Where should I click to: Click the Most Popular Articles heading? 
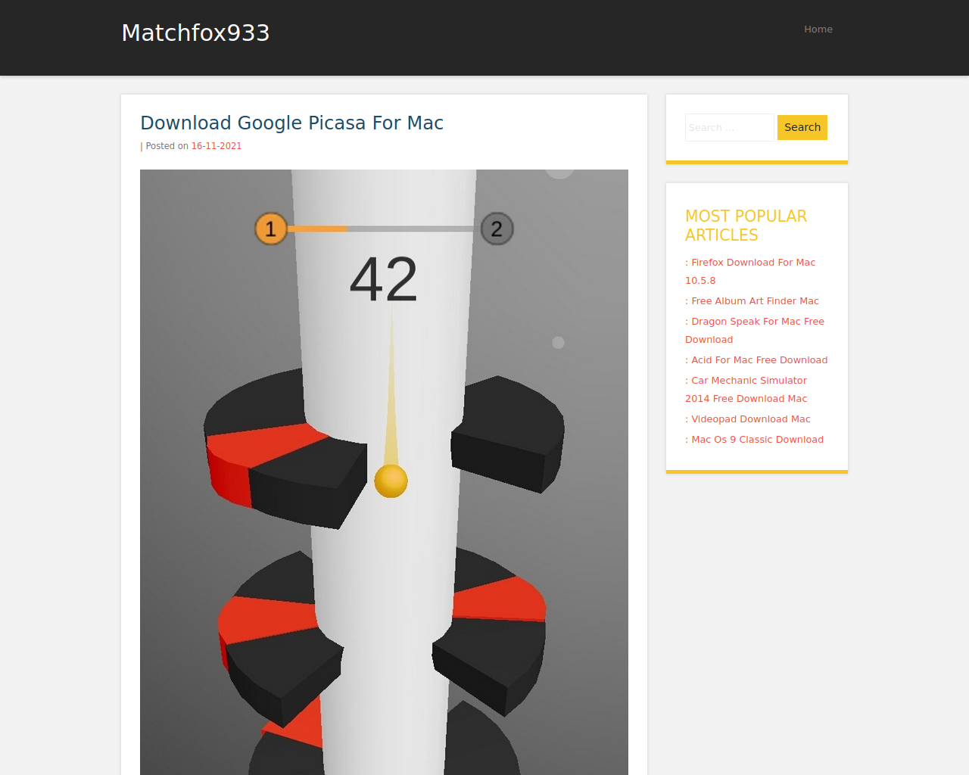[x=746, y=226]
